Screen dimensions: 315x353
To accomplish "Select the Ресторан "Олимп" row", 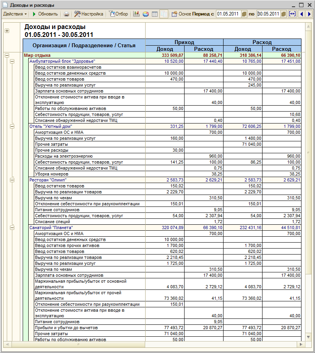I will point(165,180).
